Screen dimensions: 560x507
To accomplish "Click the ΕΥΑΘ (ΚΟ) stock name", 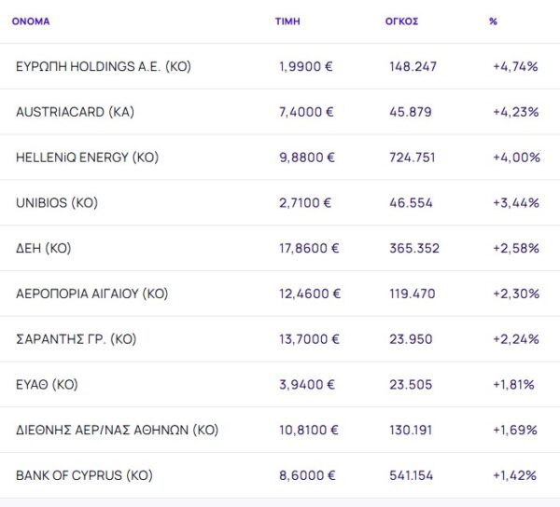I will (x=47, y=384).
